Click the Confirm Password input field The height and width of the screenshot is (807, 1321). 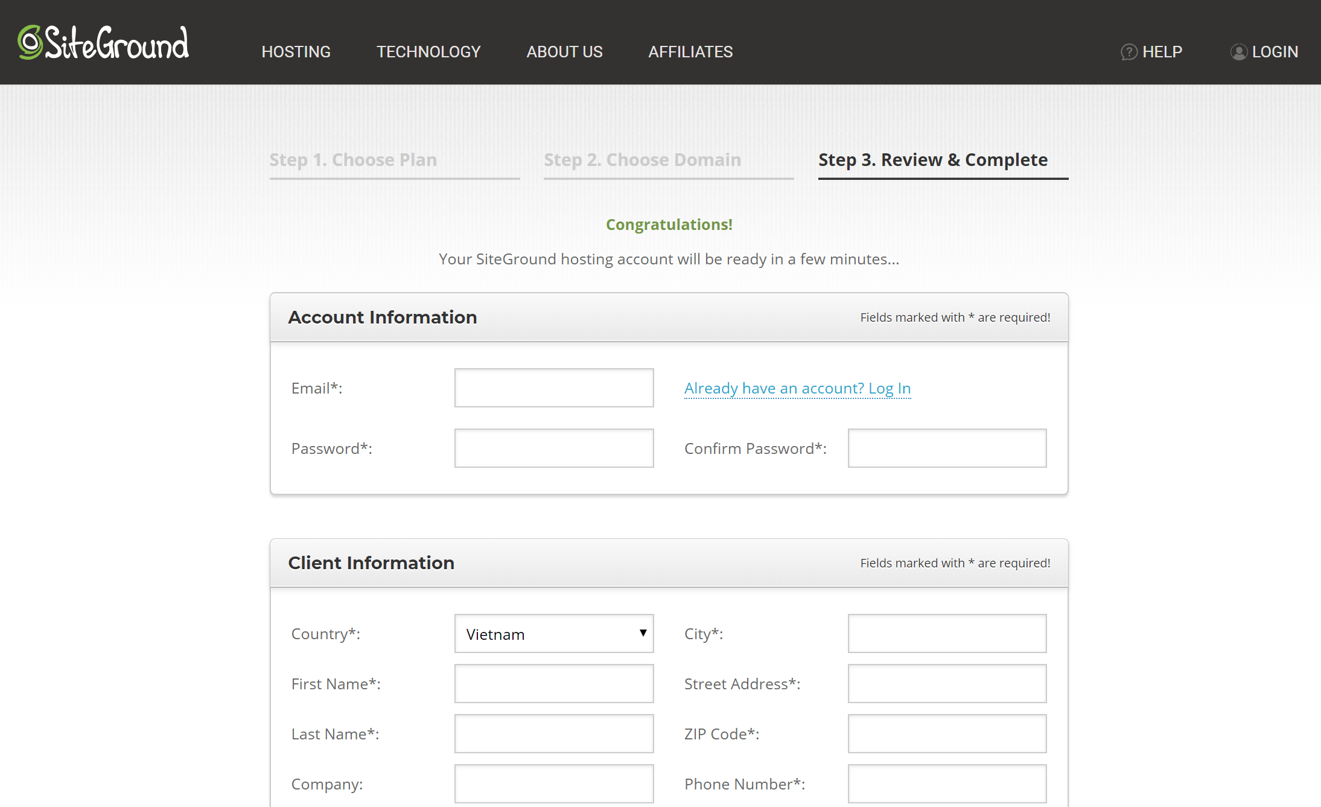(947, 447)
